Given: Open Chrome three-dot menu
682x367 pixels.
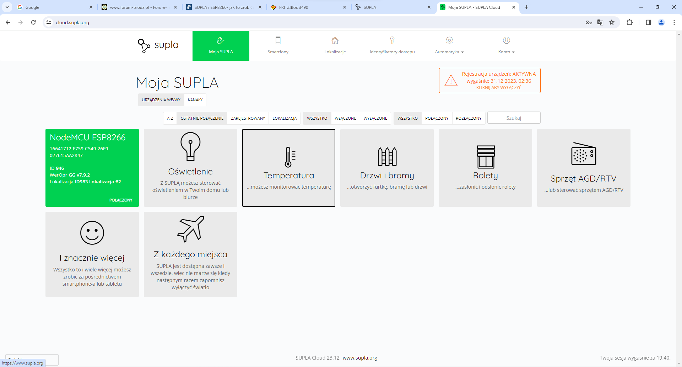Looking at the screenshot, I should pyautogui.click(x=674, y=22).
